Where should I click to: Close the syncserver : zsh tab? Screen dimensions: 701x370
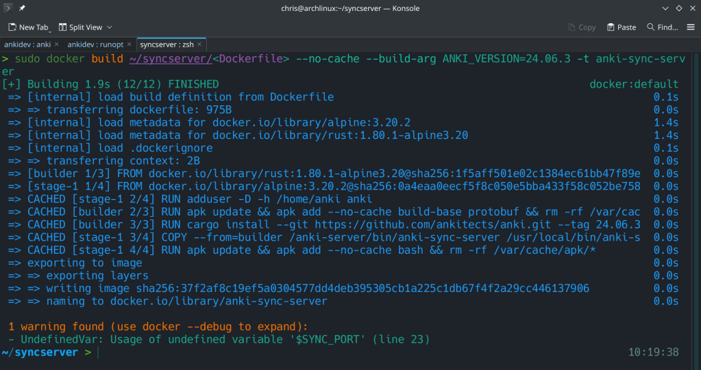[x=198, y=44]
